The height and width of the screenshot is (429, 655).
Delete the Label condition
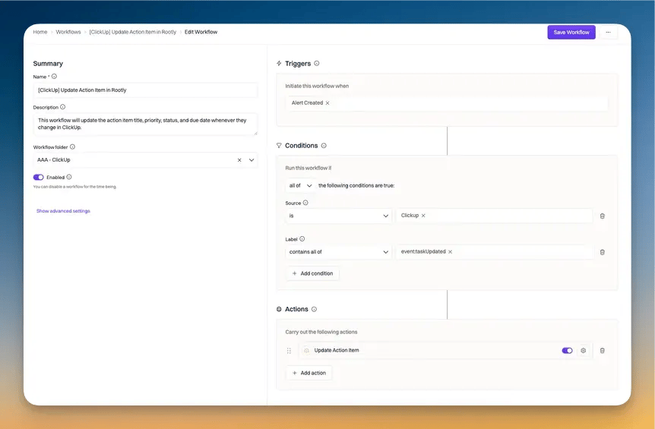pos(603,252)
